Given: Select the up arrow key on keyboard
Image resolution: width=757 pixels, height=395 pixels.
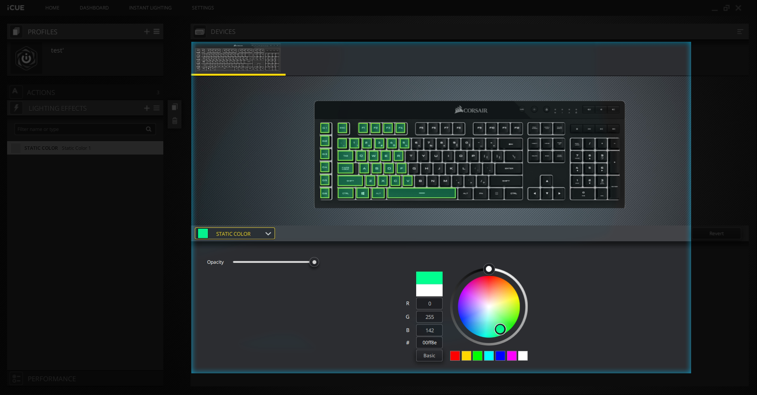Looking at the screenshot, I should (546, 181).
